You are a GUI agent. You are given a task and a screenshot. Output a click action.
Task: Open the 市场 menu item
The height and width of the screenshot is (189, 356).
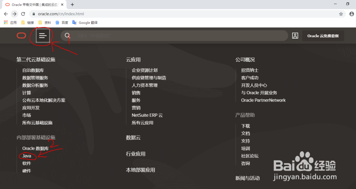pyautogui.click(x=27, y=115)
